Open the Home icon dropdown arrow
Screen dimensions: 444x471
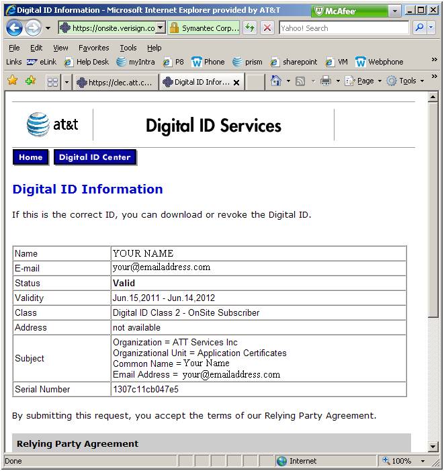288,81
